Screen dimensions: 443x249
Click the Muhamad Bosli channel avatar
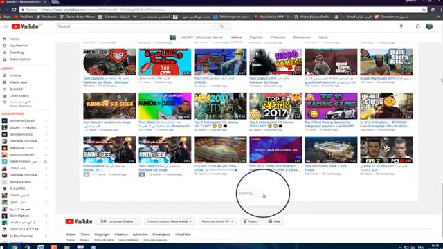(x=5, y=120)
